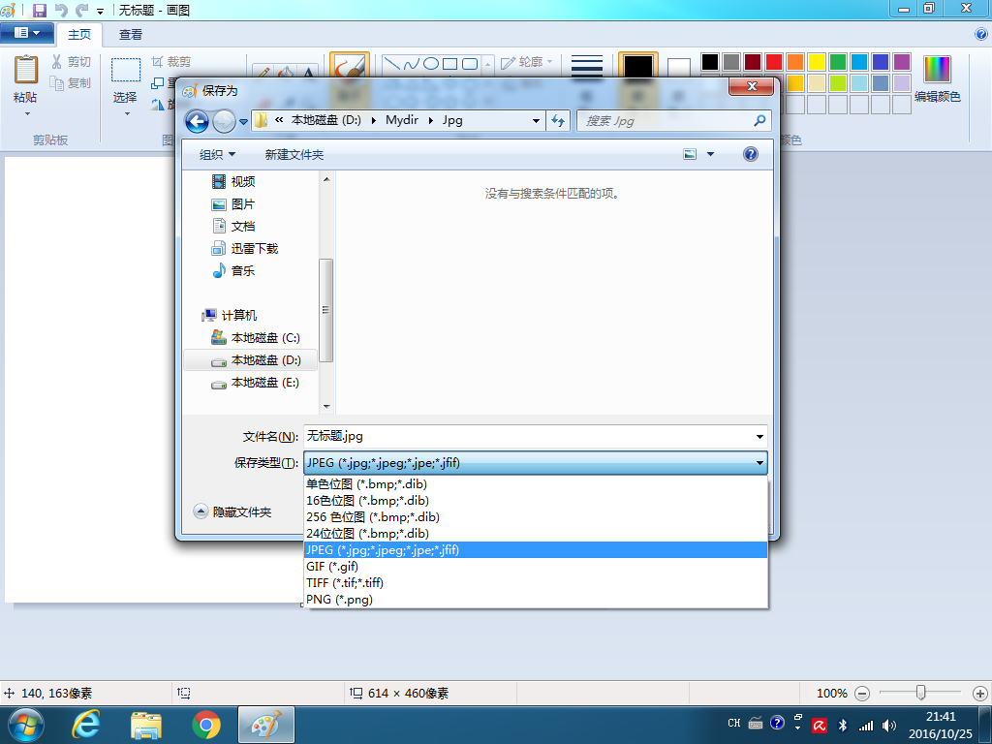Select 计算机 in navigation pane
This screenshot has width=992, height=744.
tap(229, 315)
